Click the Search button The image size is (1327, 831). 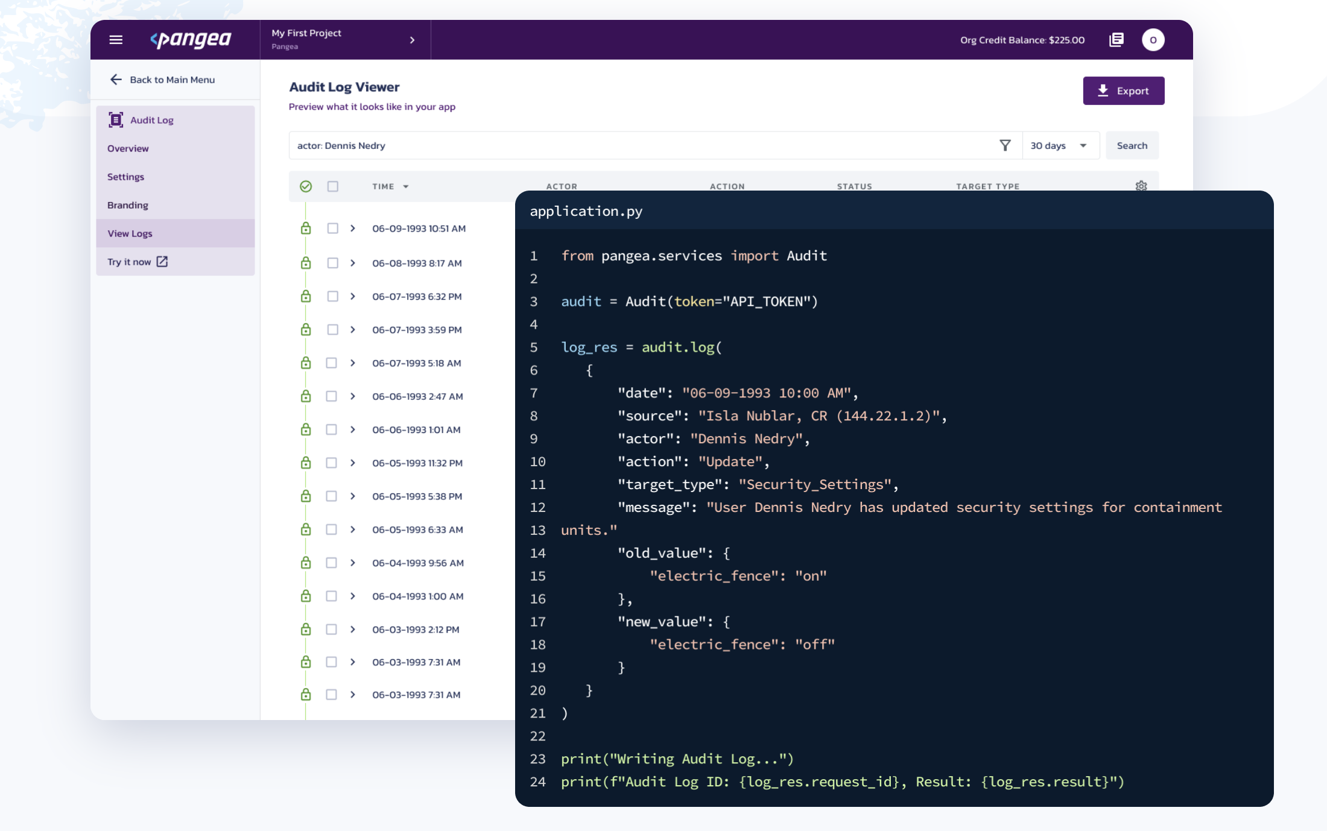point(1132,145)
